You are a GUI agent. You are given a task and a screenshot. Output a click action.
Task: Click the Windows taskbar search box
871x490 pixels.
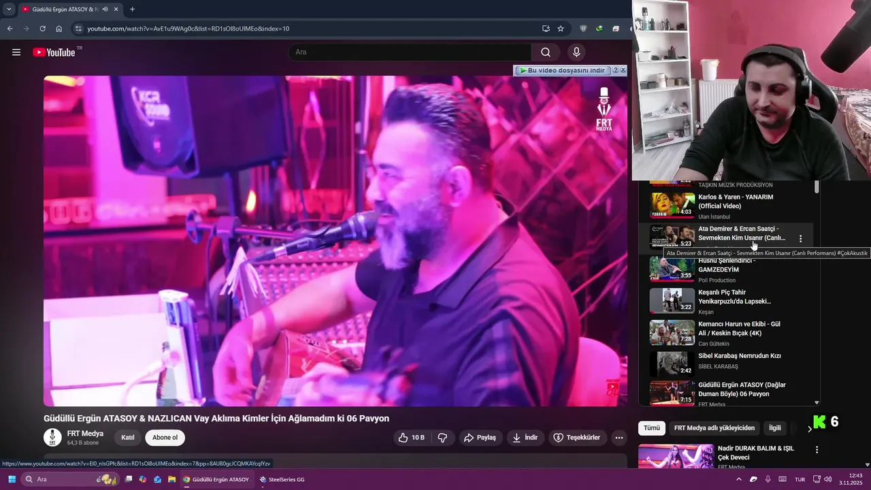click(69, 479)
